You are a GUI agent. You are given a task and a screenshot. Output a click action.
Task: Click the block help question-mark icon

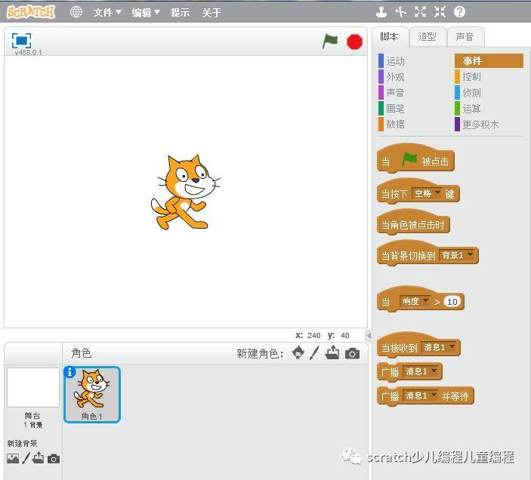[x=459, y=12]
